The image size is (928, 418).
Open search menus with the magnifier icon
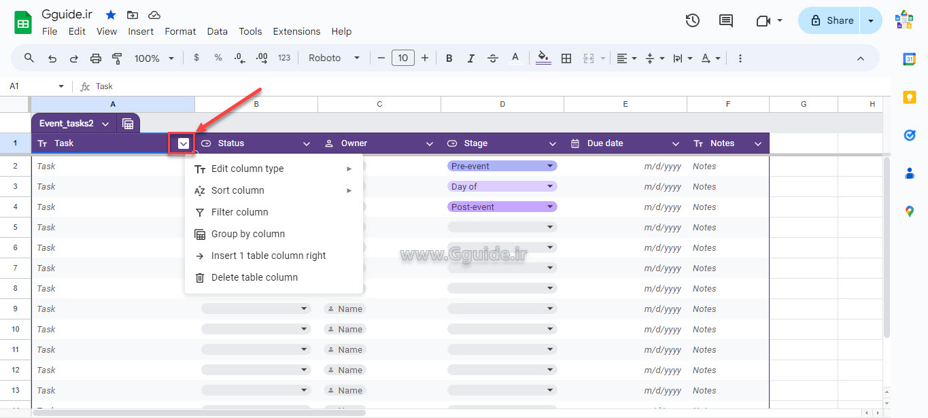pos(29,58)
